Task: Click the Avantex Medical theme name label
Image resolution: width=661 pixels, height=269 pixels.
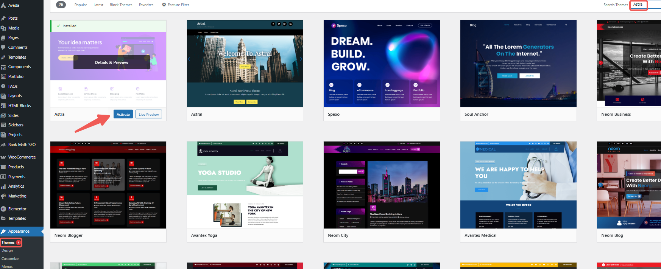Action: pyautogui.click(x=480, y=235)
